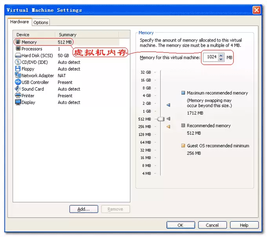The image size is (267, 237).
Task: Select the Printer device label
Action: (28, 96)
